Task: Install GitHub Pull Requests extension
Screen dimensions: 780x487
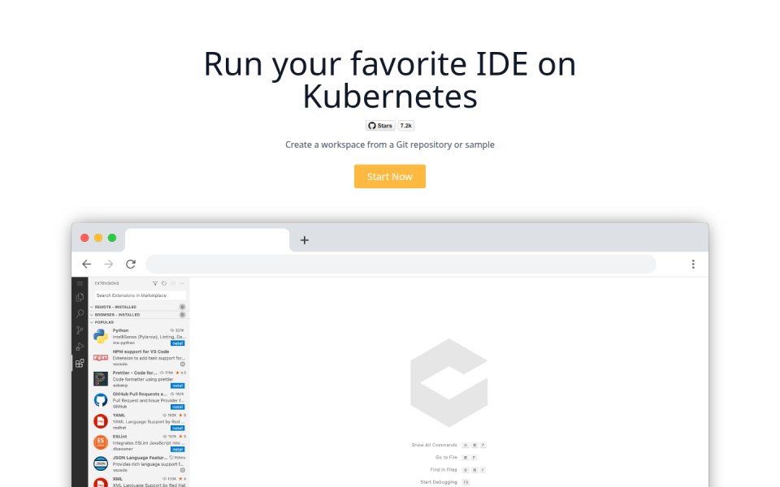Action: (x=178, y=407)
